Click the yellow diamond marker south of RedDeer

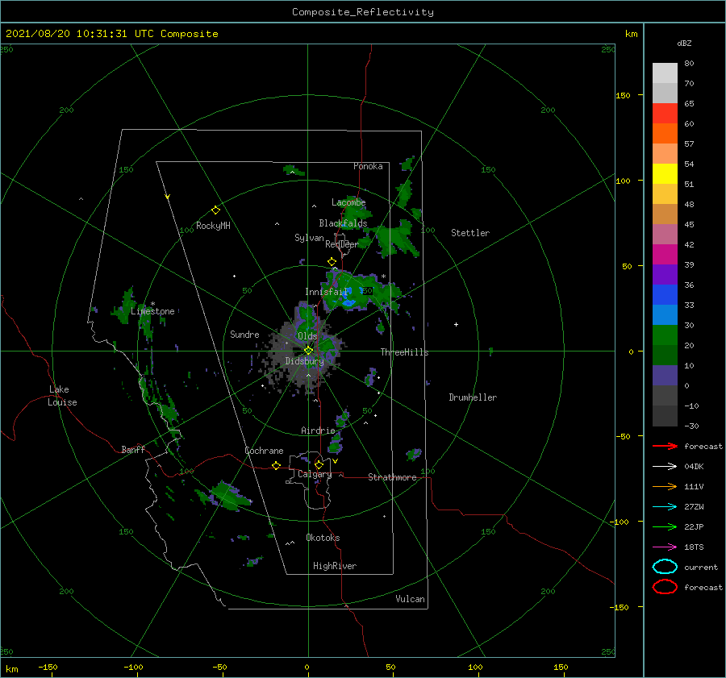tap(332, 262)
